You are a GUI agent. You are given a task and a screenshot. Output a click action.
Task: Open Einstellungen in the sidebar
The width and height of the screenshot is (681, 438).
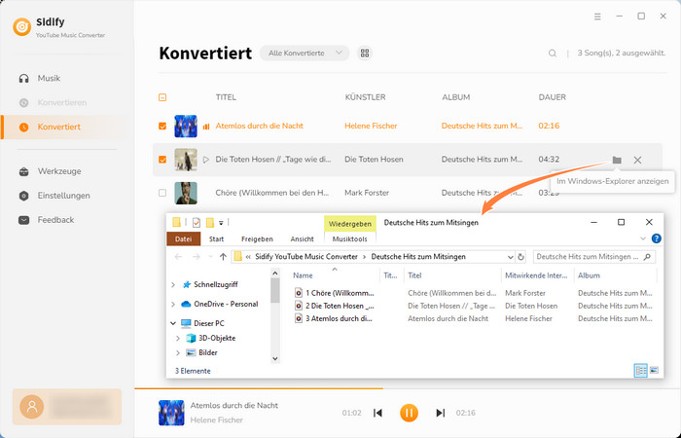click(x=54, y=196)
